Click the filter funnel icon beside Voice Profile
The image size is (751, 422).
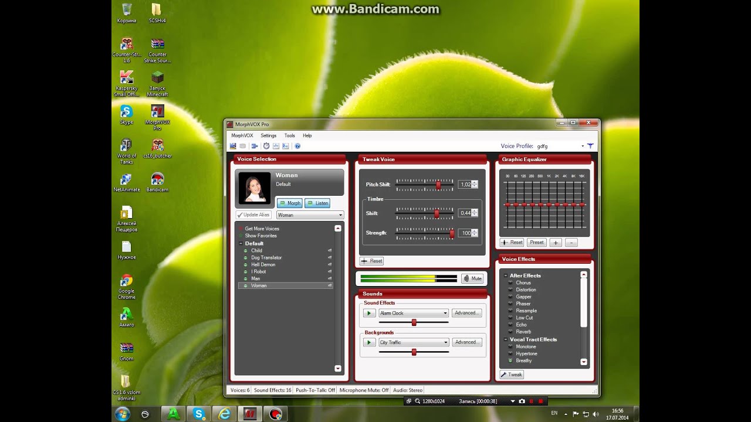pos(590,146)
